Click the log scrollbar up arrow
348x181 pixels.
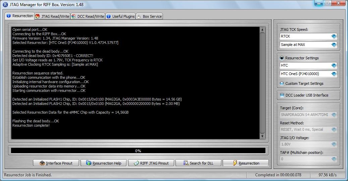tap(262, 29)
